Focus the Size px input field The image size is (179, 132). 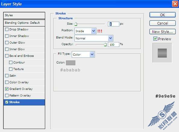(114, 24)
